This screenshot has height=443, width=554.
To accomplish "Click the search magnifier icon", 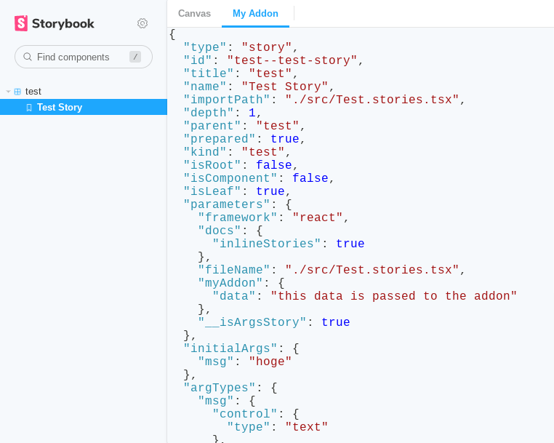I will (x=28, y=57).
